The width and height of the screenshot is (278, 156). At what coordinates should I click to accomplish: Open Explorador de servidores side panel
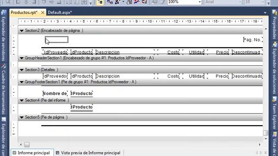3,36
